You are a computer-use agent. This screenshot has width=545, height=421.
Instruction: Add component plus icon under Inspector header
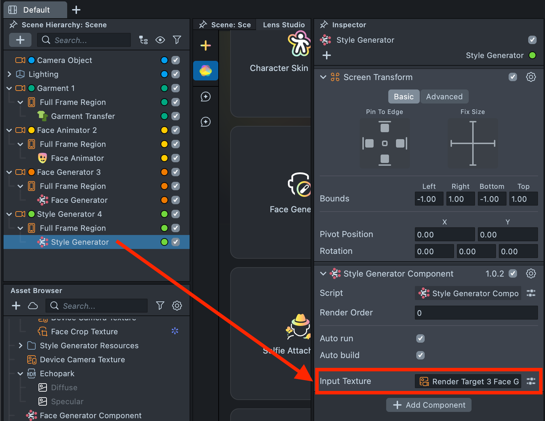[x=327, y=55]
